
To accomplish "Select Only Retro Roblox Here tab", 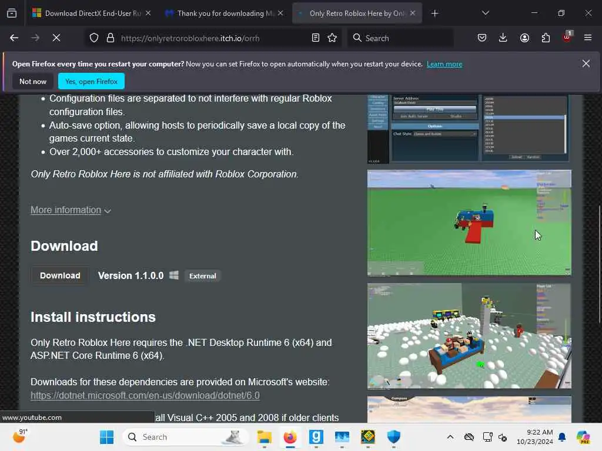I will (357, 14).
